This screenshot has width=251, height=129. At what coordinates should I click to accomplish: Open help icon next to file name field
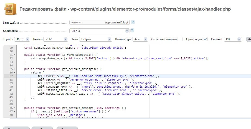(x=133, y=22)
